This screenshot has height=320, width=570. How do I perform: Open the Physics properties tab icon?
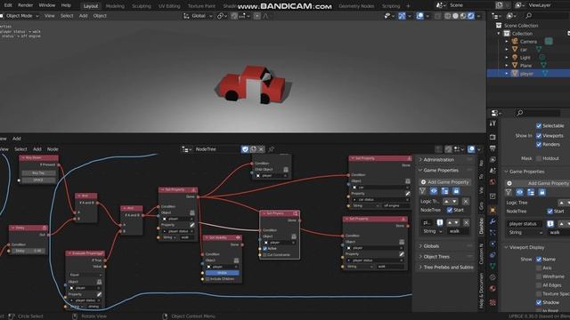point(493,244)
